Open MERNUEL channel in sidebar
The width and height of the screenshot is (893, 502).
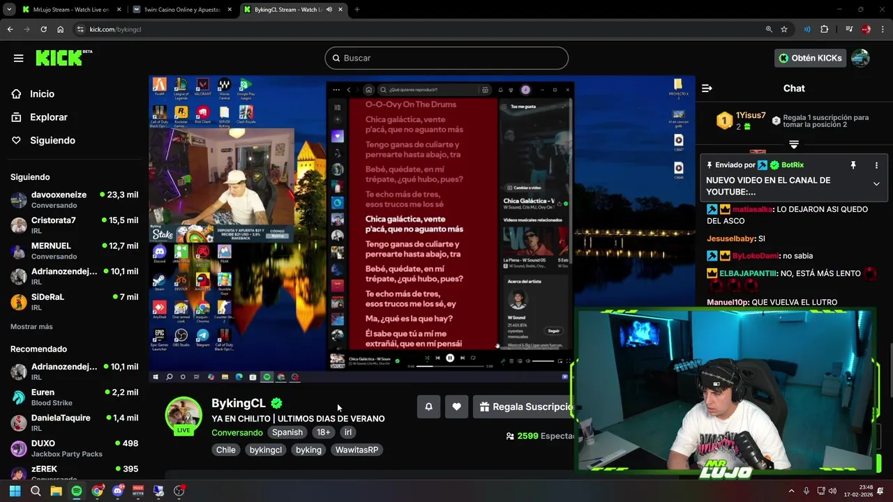74,251
